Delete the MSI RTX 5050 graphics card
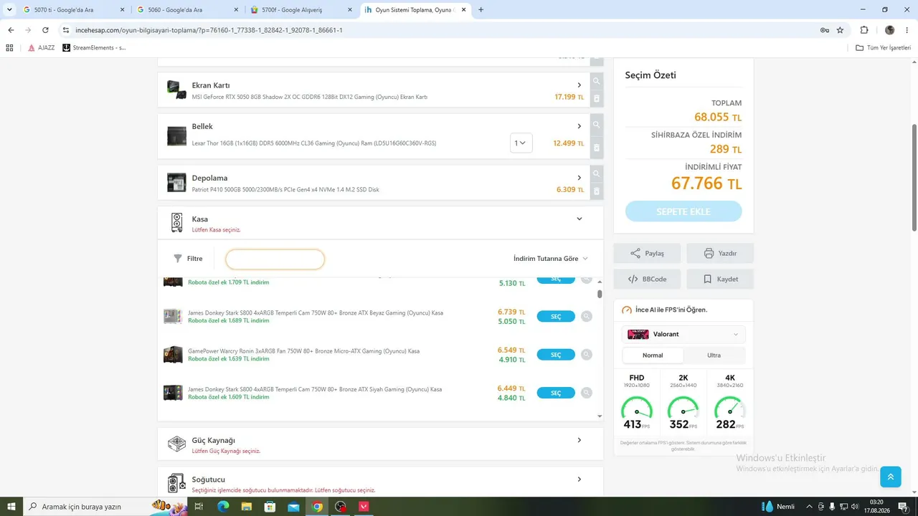Image resolution: width=918 pixels, height=516 pixels. 596,98
